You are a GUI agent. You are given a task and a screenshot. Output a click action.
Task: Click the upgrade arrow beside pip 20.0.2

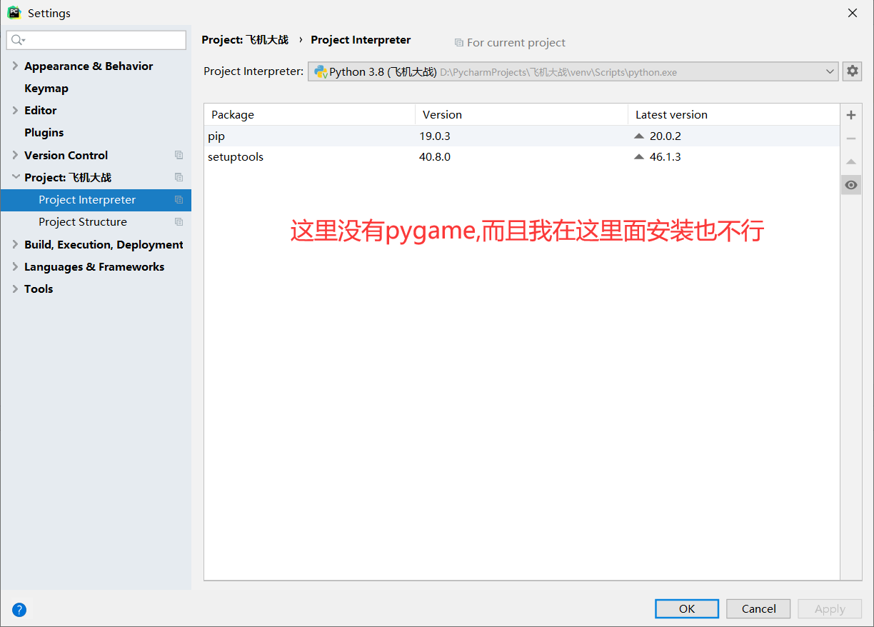point(639,136)
